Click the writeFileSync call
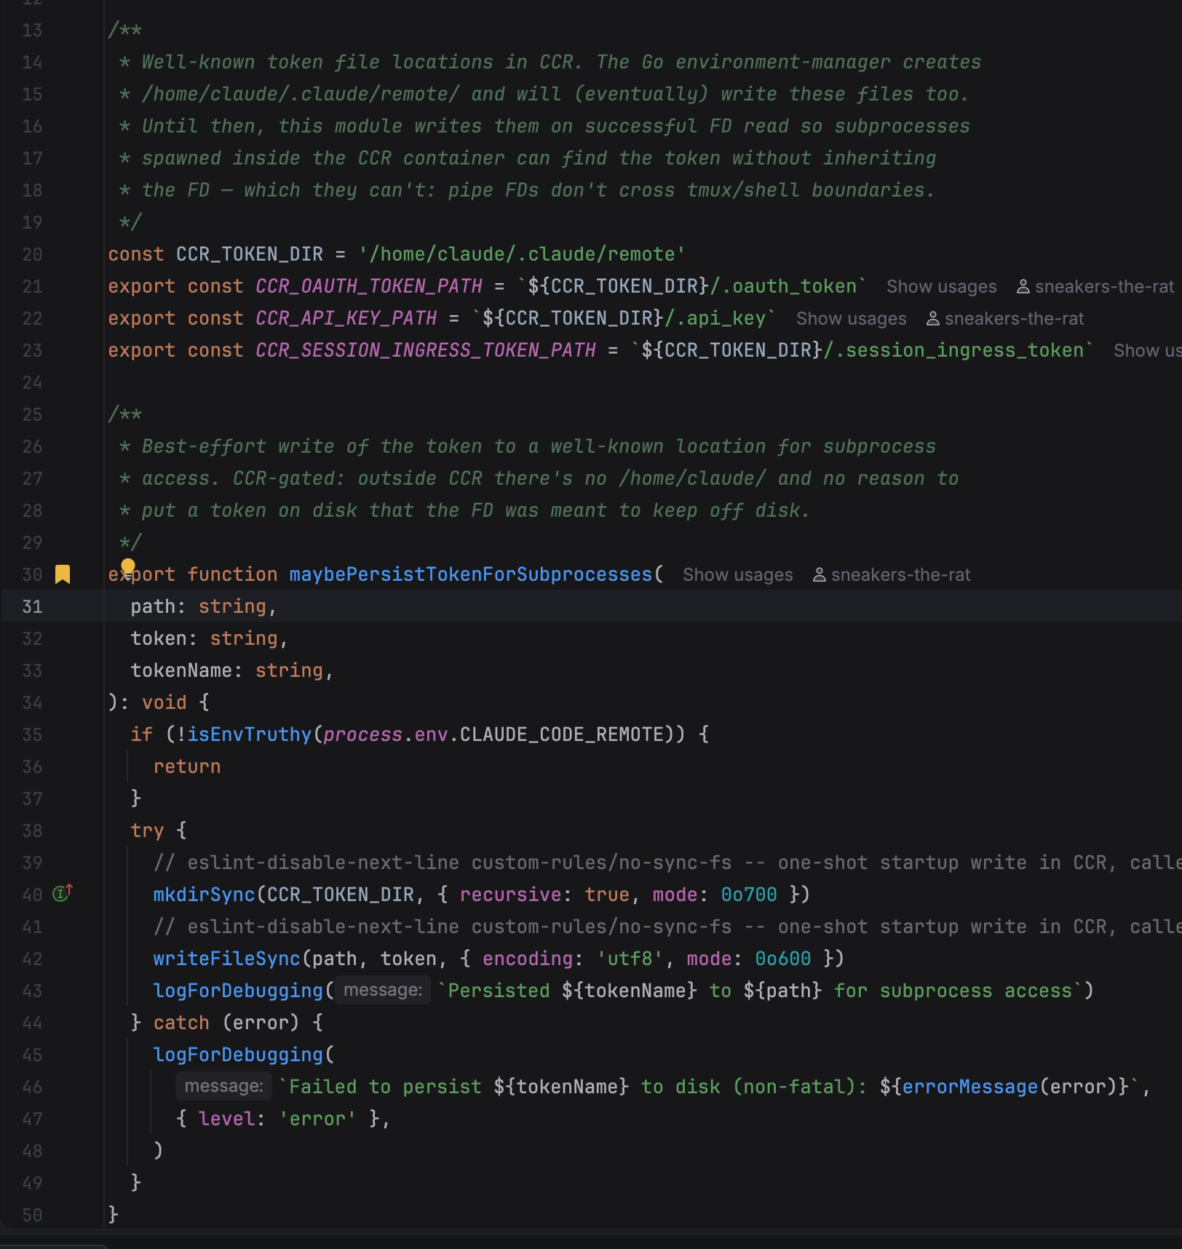 (227, 959)
